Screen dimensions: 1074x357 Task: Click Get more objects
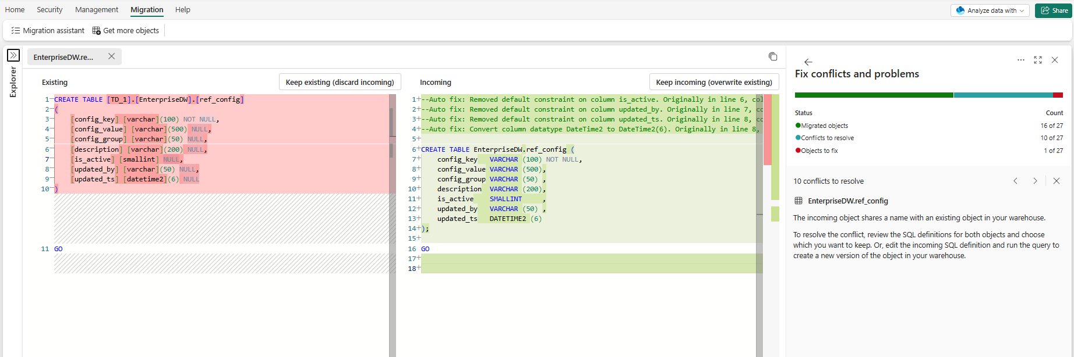125,30
